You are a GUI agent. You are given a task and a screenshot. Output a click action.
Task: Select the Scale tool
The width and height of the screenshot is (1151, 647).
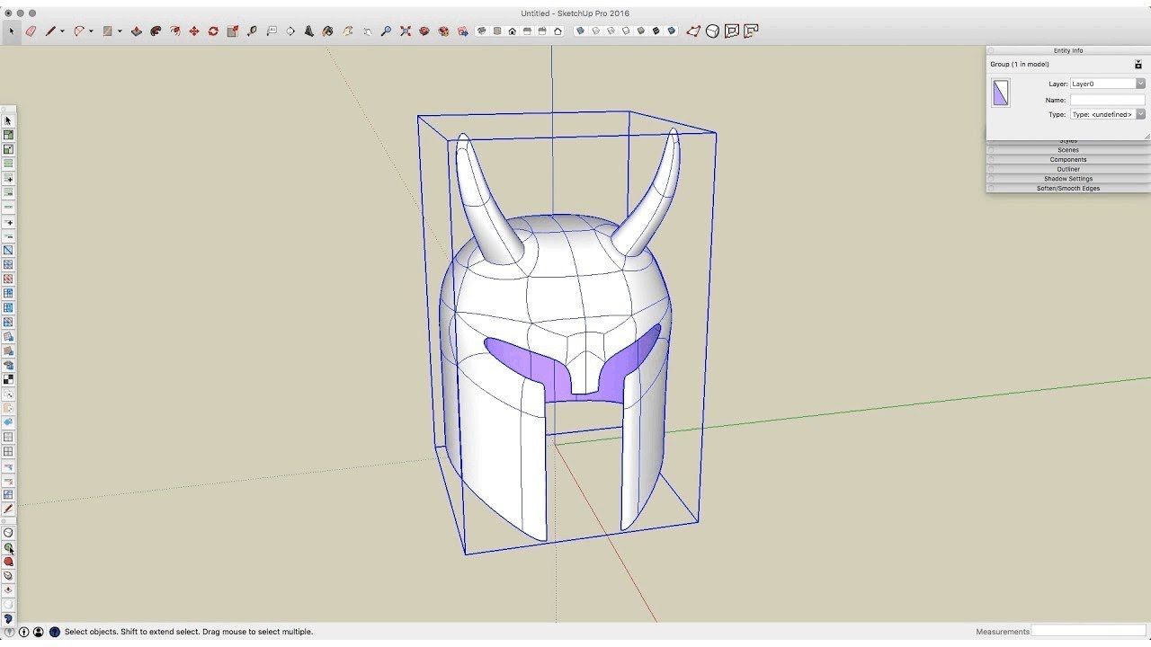pos(232,31)
